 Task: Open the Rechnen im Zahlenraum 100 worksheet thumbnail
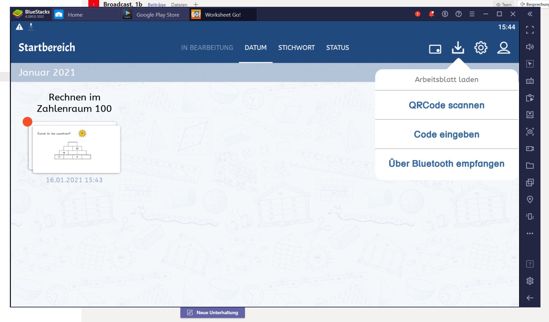[x=76, y=149]
